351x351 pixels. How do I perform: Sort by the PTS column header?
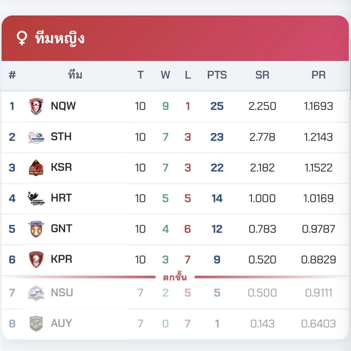tap(217, 75)
